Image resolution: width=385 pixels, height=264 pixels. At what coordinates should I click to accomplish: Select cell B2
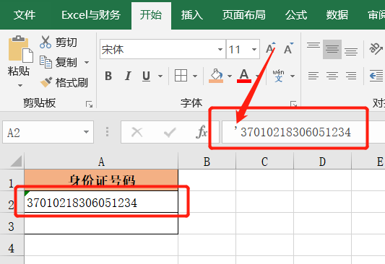click(x=207, y=202)
